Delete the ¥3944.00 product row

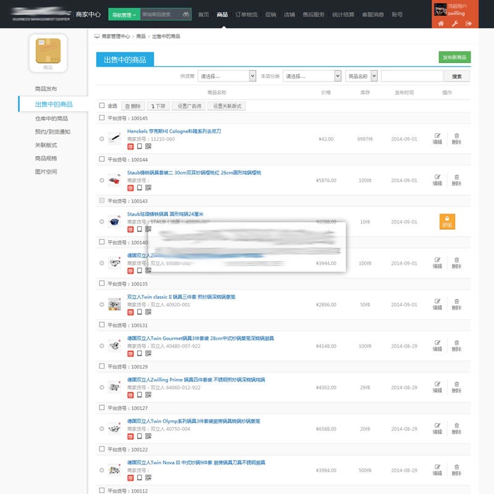point(456,263)
